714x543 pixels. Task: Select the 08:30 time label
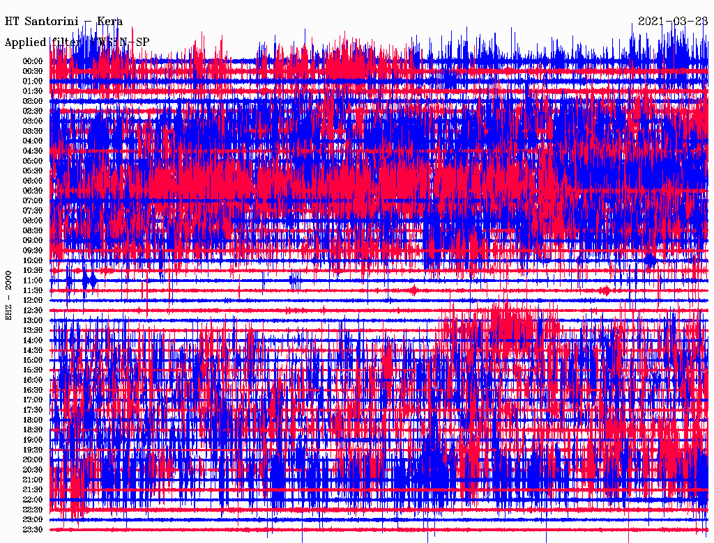[33, 231]
